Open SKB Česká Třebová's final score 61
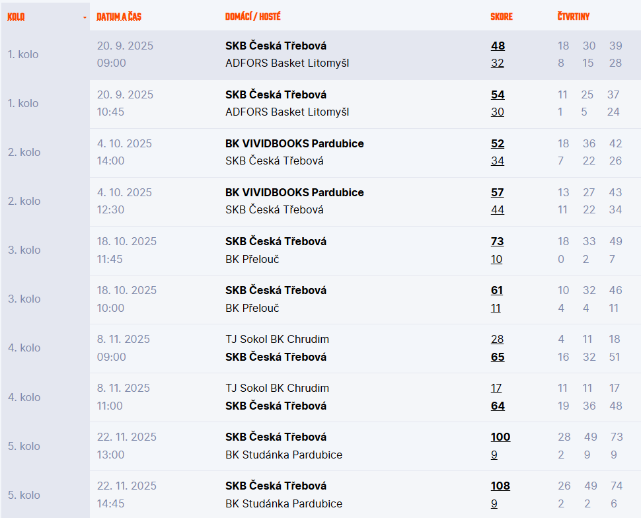The height and width of the screenshot is (518, 641). [497, 290]
